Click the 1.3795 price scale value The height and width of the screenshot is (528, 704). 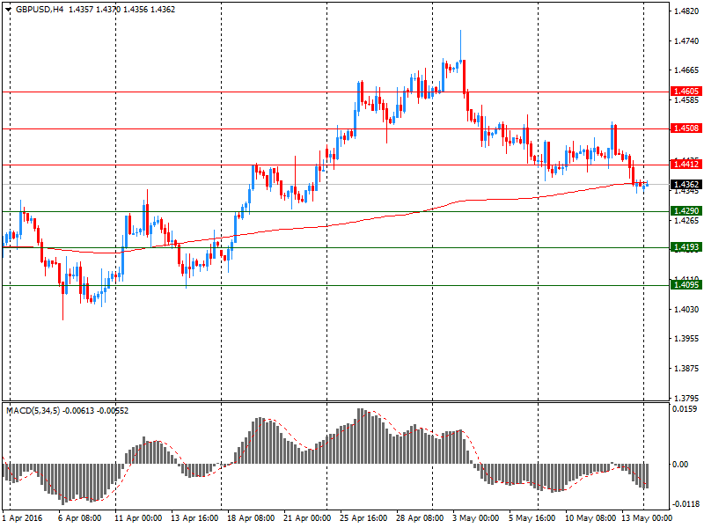pos(686,399)
